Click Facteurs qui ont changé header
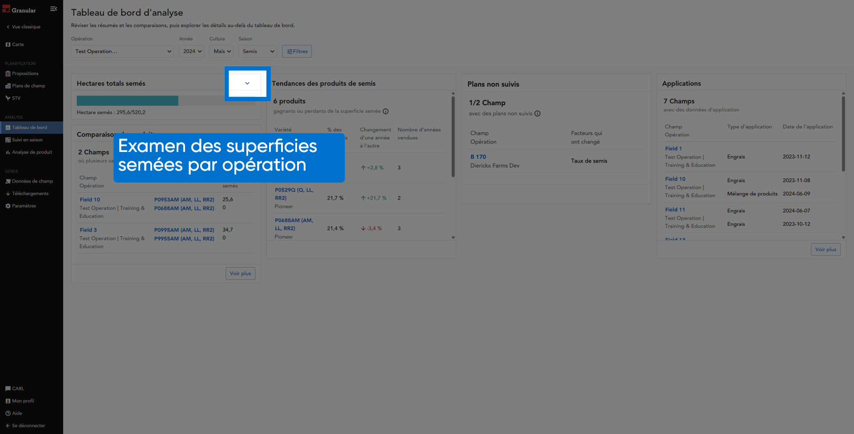This screenshot has width=854, height=434. [x=586, y=138]
